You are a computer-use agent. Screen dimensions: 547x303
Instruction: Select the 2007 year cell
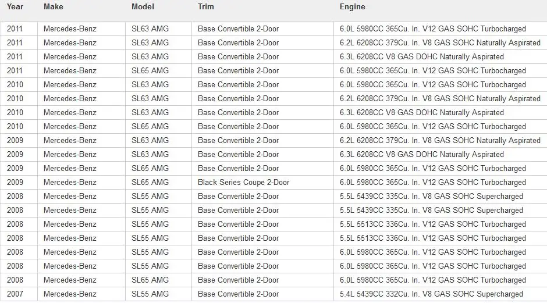(x=19, y=294)
